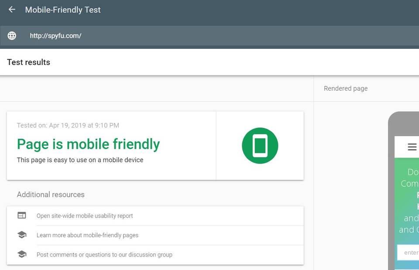Learn more about mobile-friendly pages

pos(155,235)
